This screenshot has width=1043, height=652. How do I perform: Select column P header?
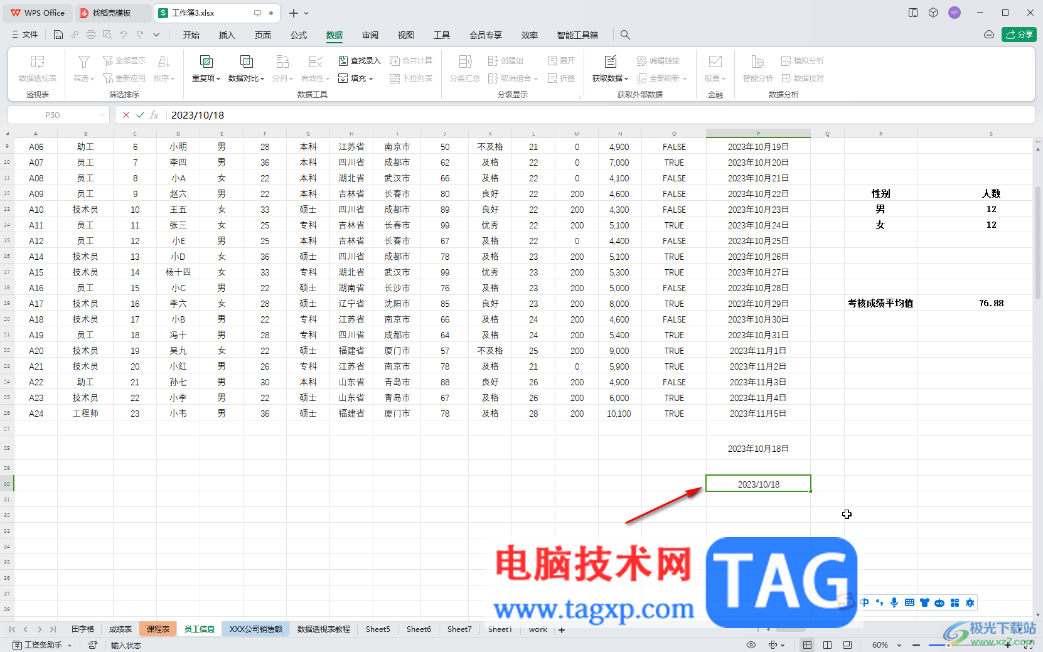pos(758,134)
